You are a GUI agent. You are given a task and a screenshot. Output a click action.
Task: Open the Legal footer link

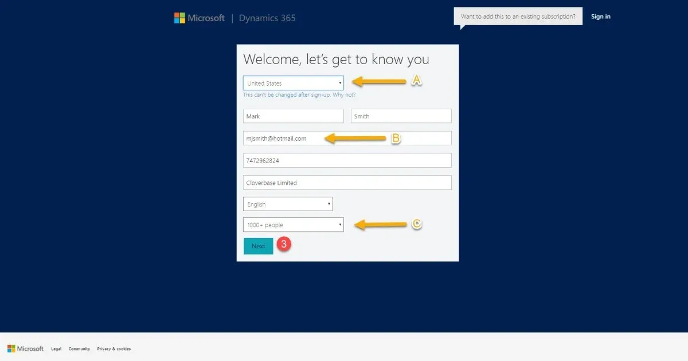point(56,349)
